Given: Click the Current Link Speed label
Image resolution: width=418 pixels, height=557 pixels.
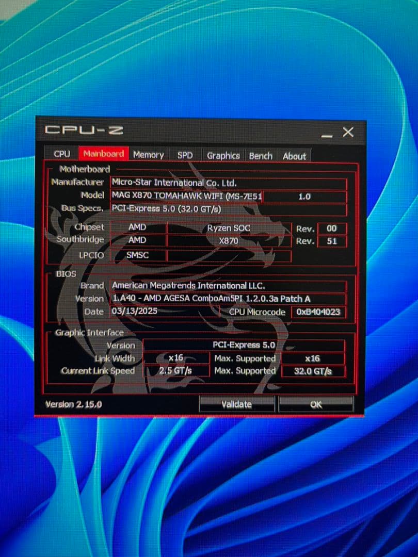Looking at the screenshot, I should pos(98,370).
